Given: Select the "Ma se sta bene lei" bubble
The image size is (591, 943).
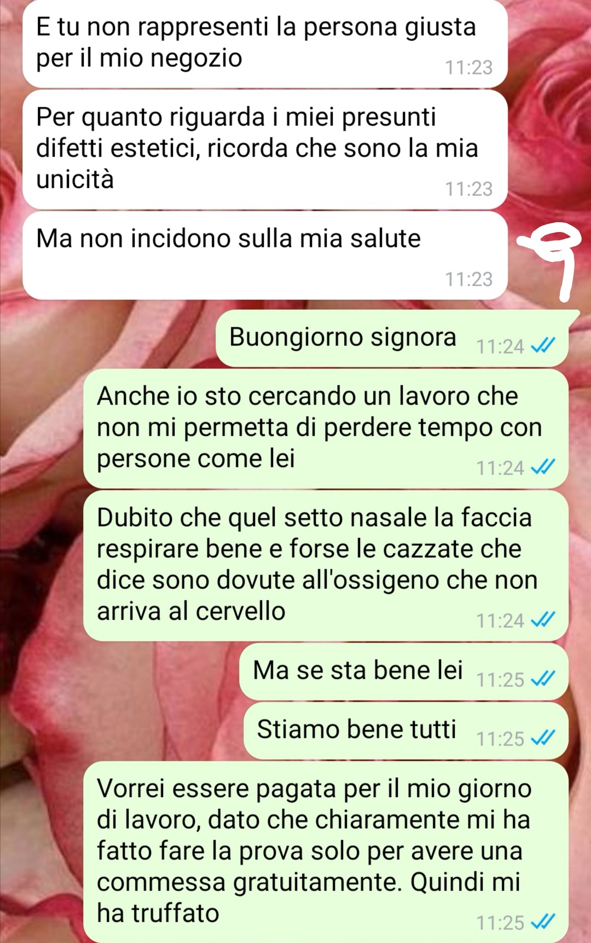Looking at the screenshot, I should (404, 672).
